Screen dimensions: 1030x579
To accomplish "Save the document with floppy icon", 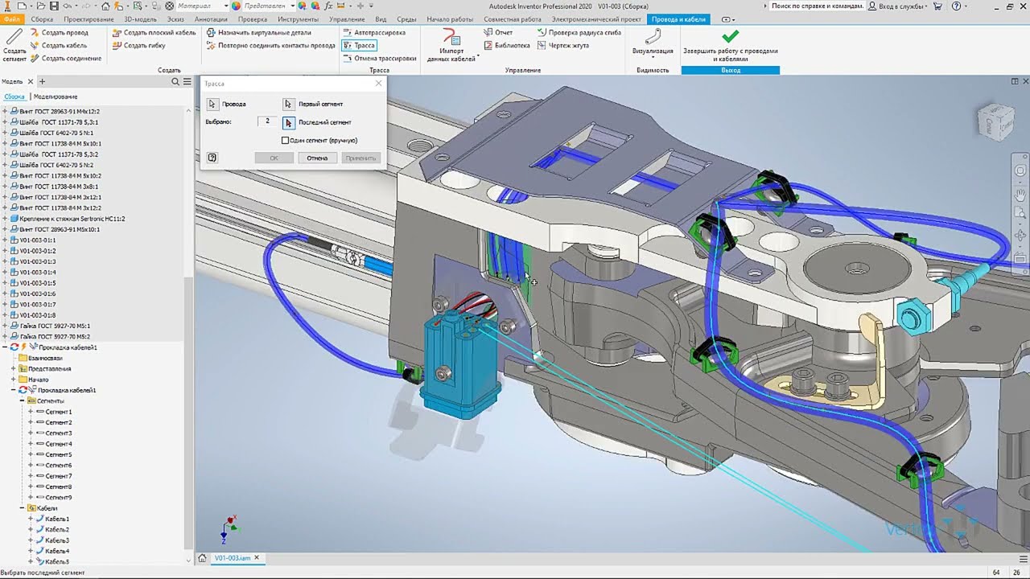I will coord(53,6).
